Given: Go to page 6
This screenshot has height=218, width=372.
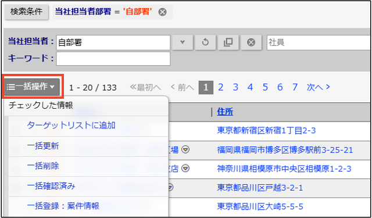Looking at the screenshot, I should [x=280, y=87].
